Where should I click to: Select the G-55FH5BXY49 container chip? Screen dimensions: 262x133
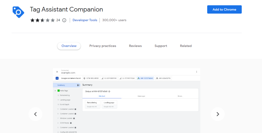pyautogui.click(x=109, y=78)
